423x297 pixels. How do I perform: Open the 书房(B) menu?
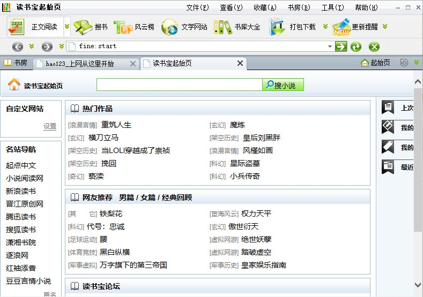click(299, 7)
